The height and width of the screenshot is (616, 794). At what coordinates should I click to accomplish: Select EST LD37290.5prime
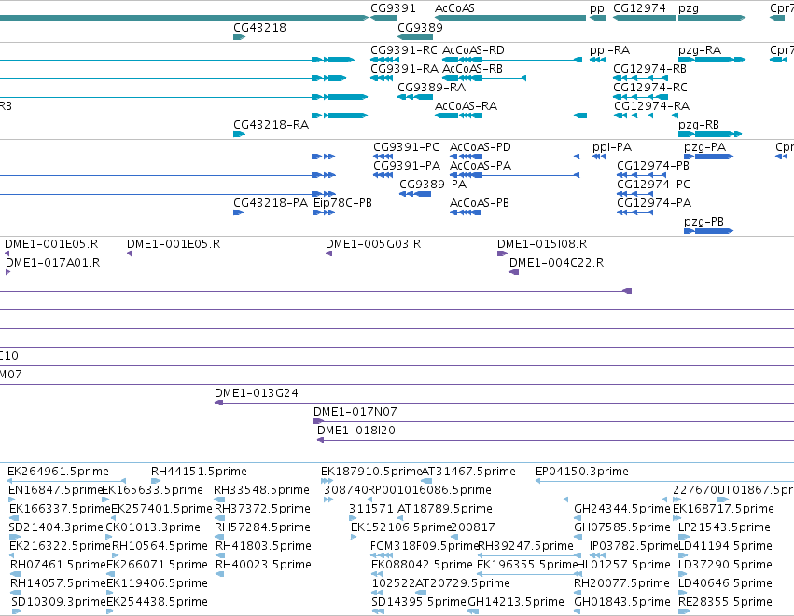coord(725,566)
